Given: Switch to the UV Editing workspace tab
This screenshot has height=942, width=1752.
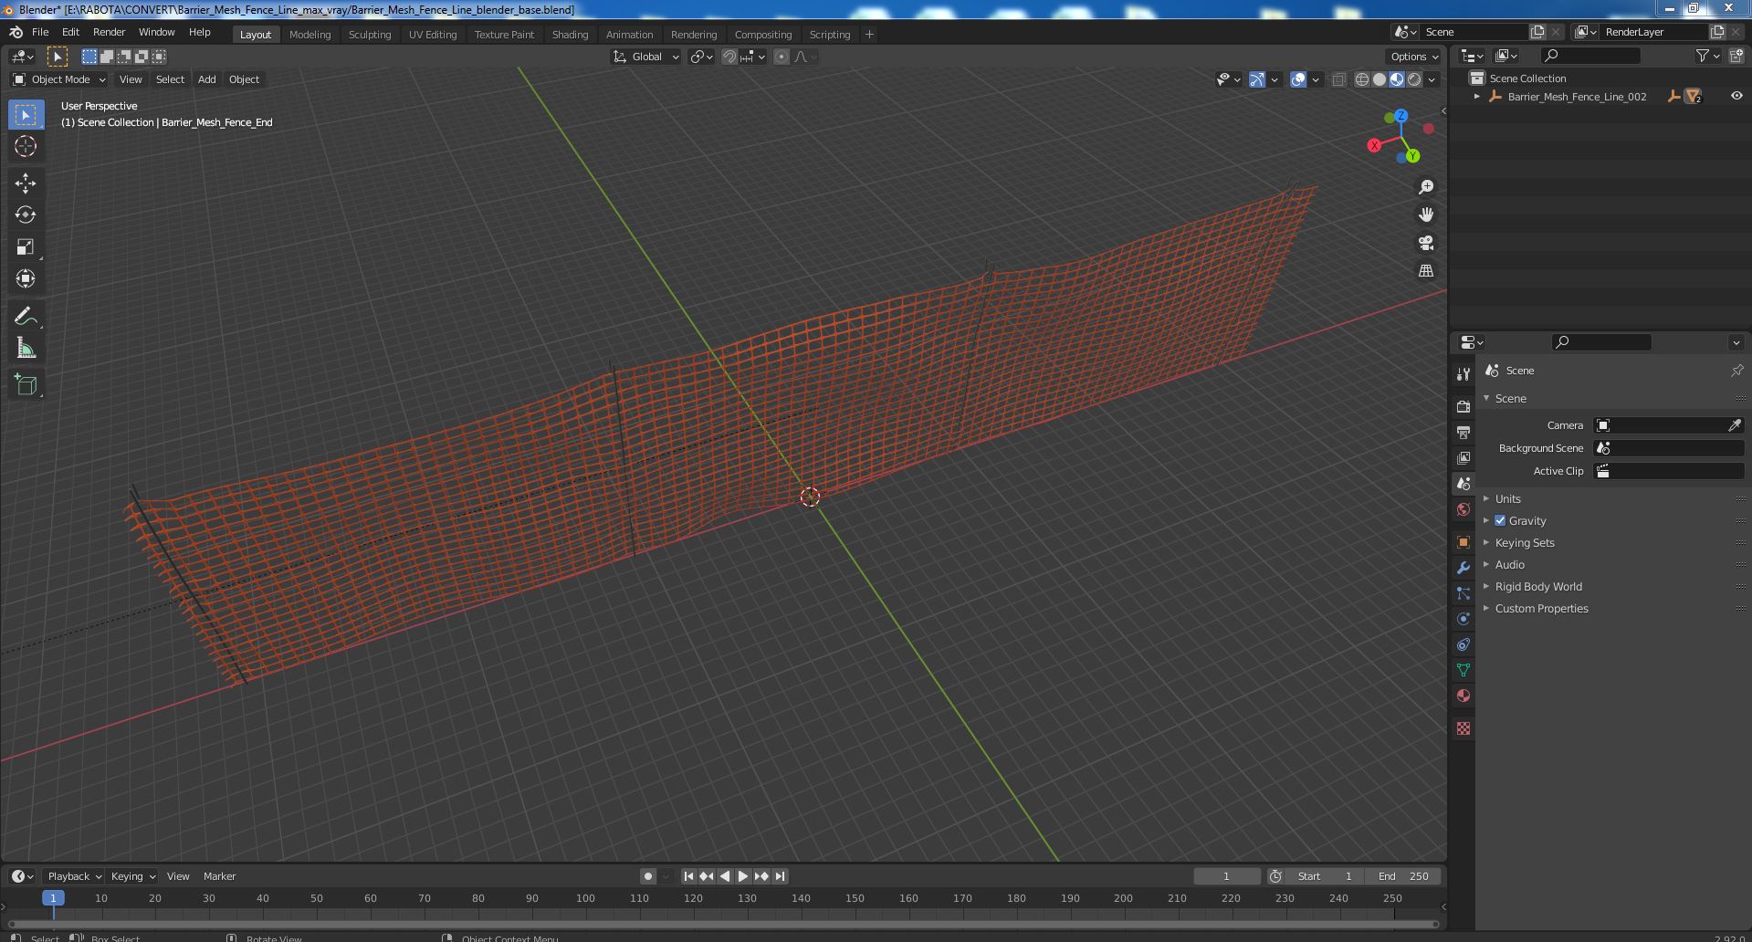Looking at the screenshot, I should [433, 35].
